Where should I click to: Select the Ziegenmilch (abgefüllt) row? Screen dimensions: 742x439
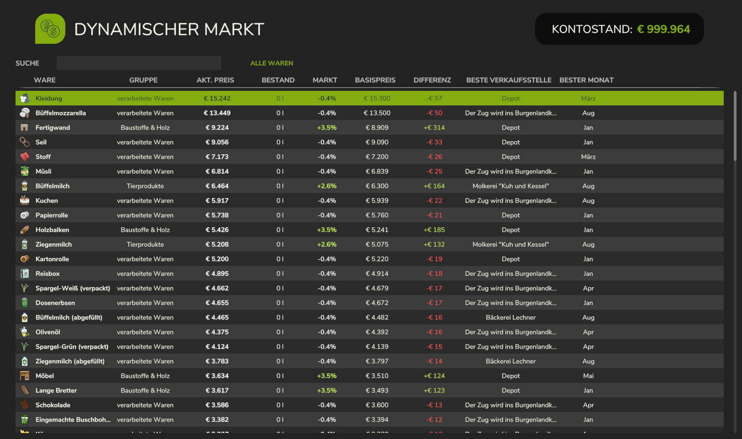point(370,361)
